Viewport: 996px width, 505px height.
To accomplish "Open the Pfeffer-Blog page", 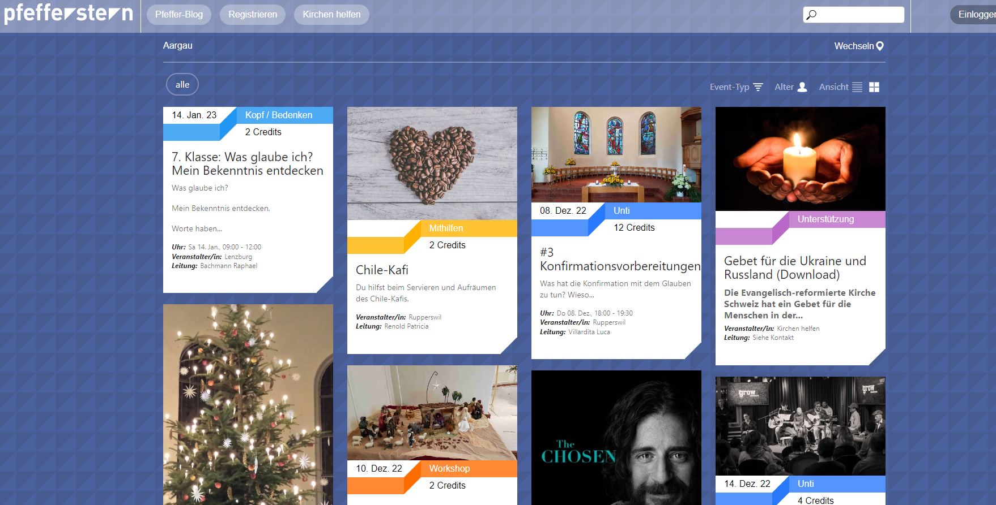I will coord(179,15).
